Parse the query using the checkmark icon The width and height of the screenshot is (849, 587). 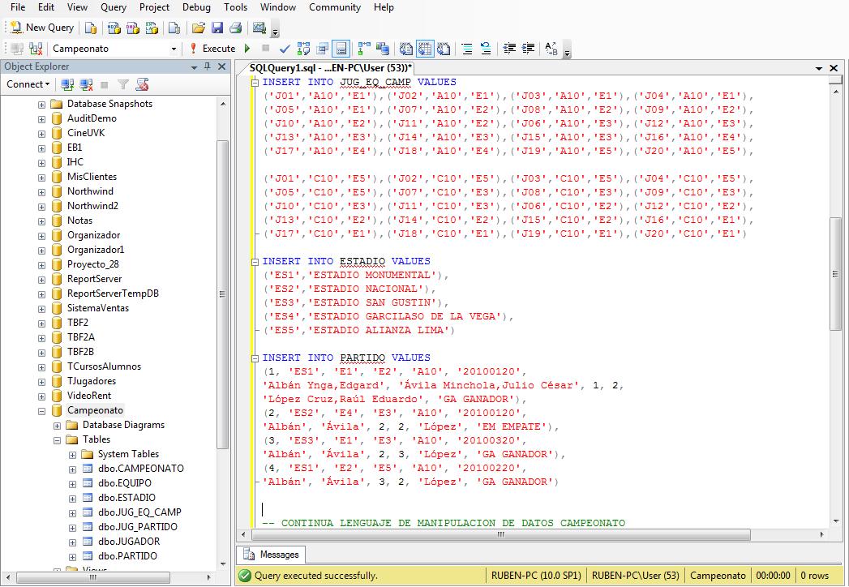click(x=284, y=49)
